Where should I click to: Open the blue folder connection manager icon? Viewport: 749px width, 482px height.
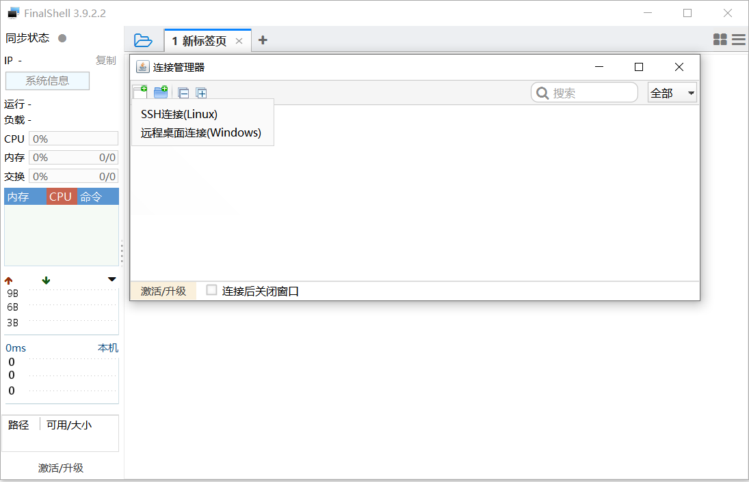(143, 40)
